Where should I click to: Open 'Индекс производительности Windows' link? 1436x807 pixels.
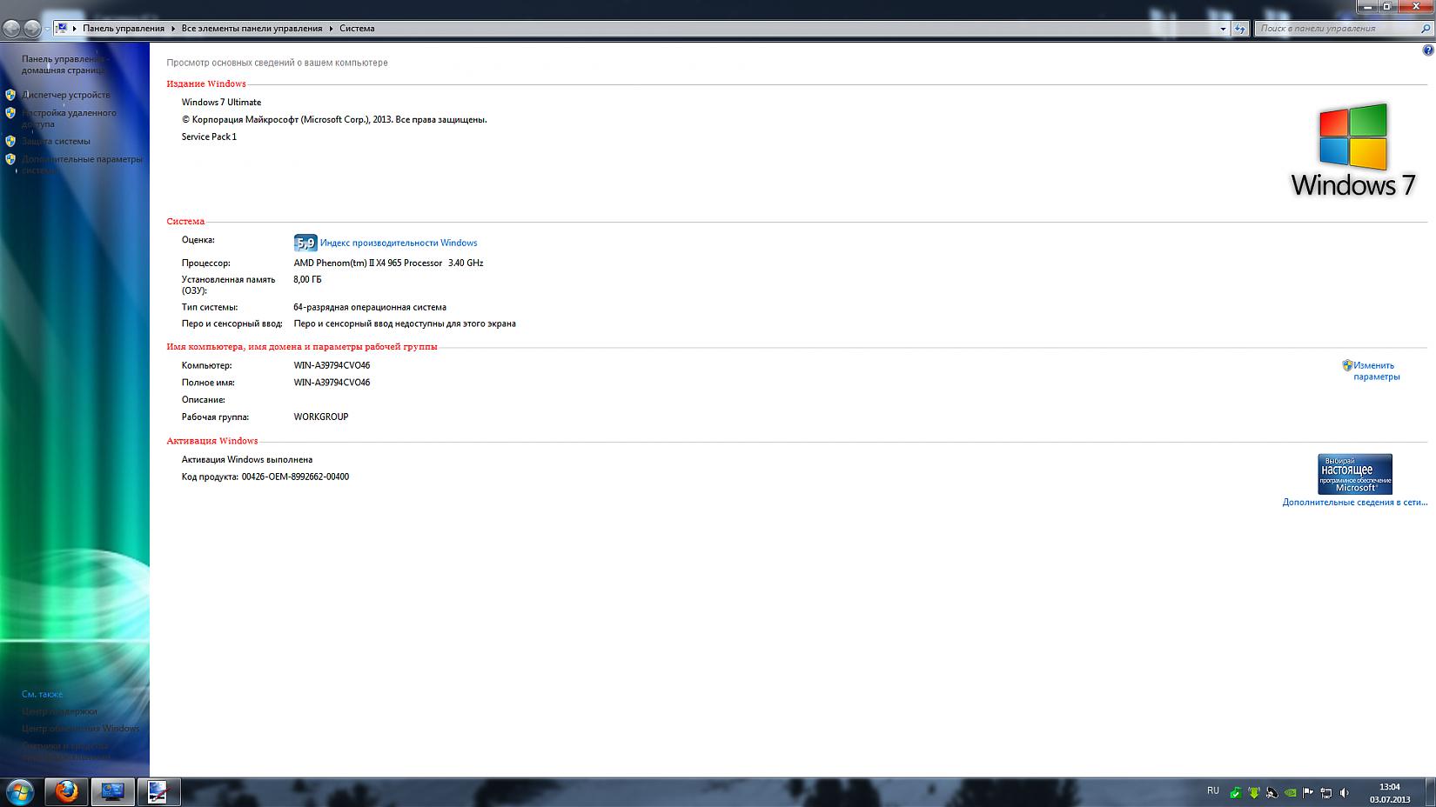coord(399,243)
